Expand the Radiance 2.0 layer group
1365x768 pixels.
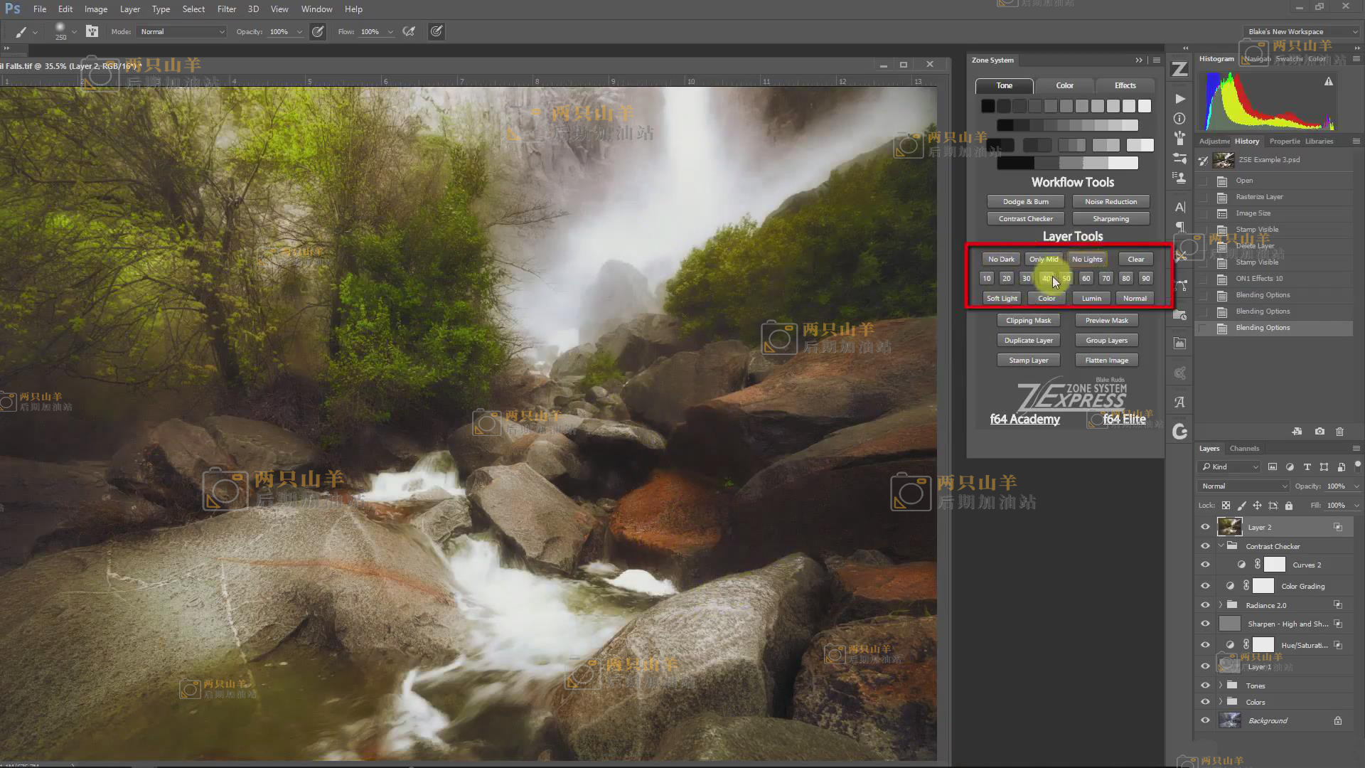point(1221,605)
